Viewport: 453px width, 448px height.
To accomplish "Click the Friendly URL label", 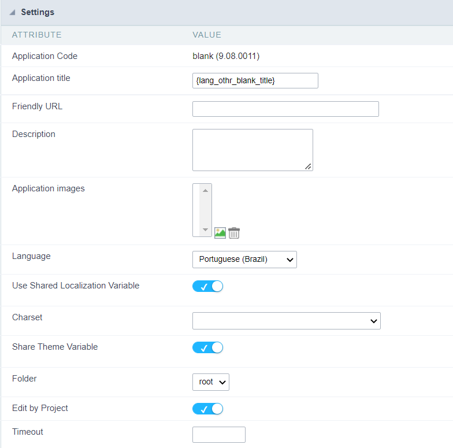I will click(37, 106).
